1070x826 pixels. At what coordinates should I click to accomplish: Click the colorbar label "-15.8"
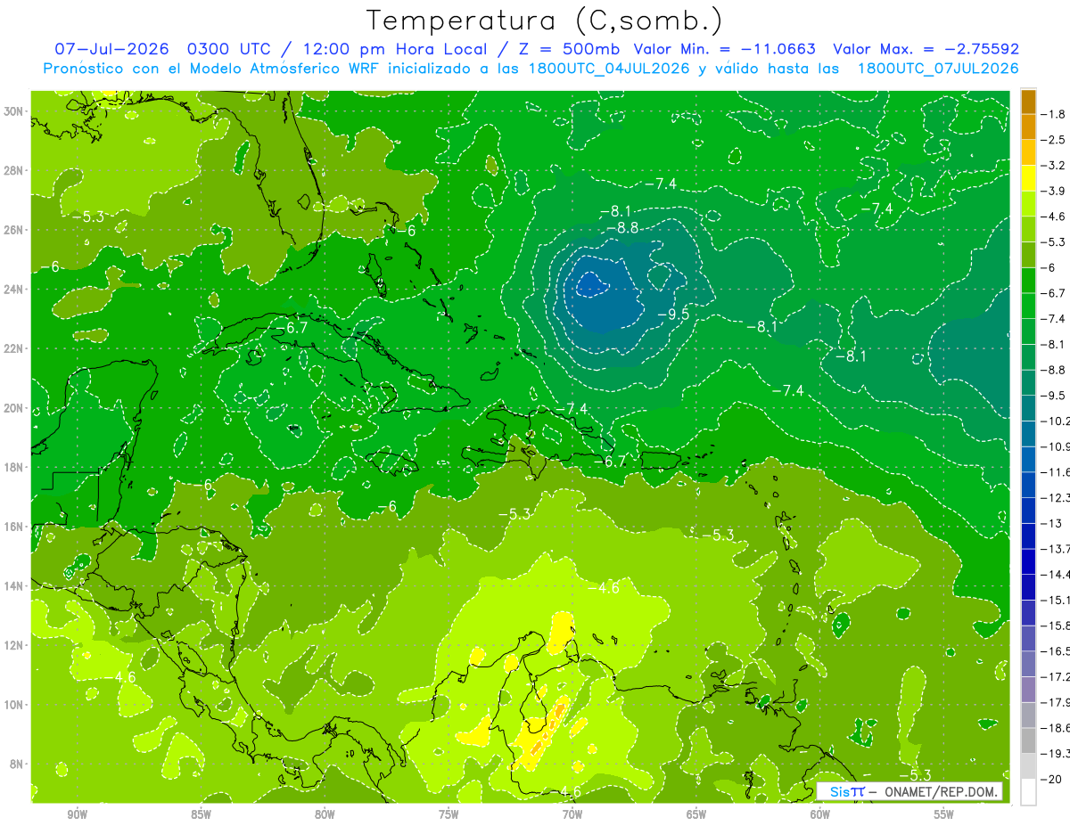(x=1055, y=626)
